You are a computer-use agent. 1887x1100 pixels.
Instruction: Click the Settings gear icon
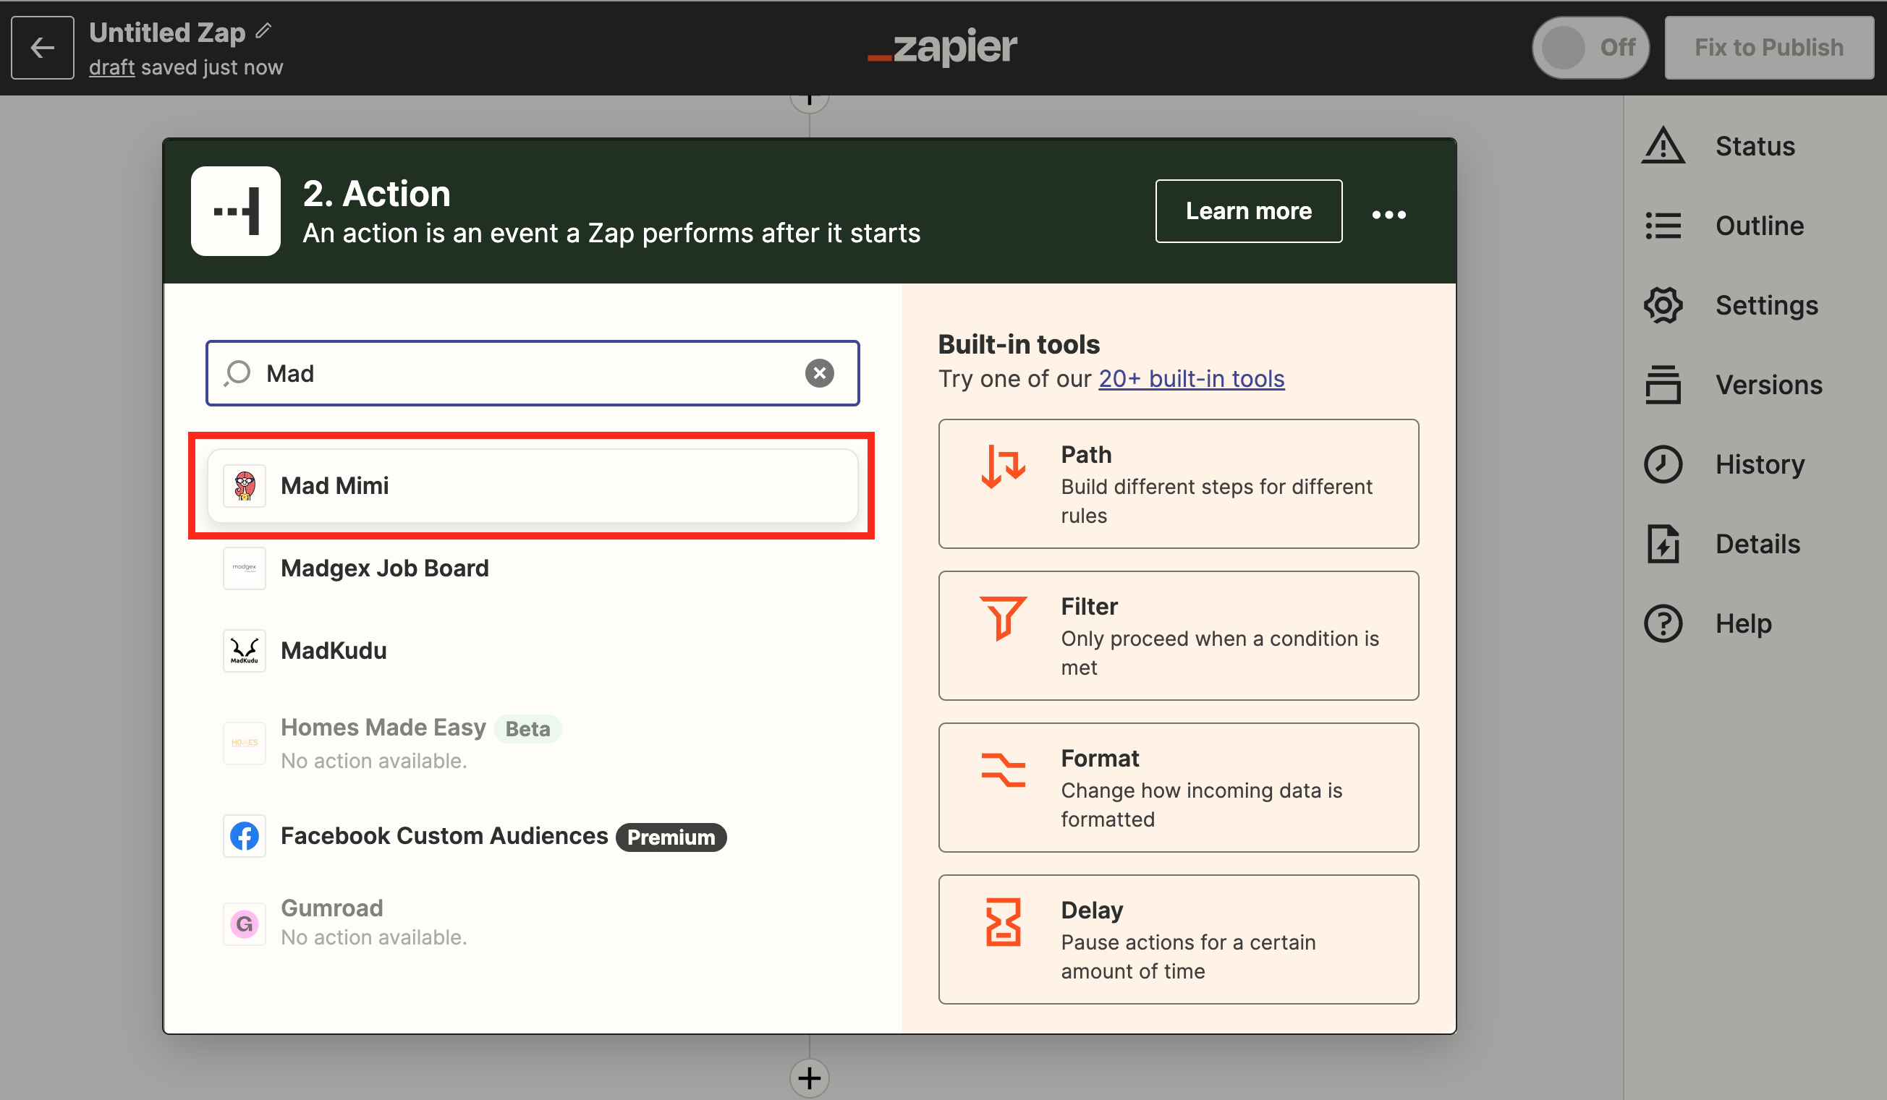1663,305
